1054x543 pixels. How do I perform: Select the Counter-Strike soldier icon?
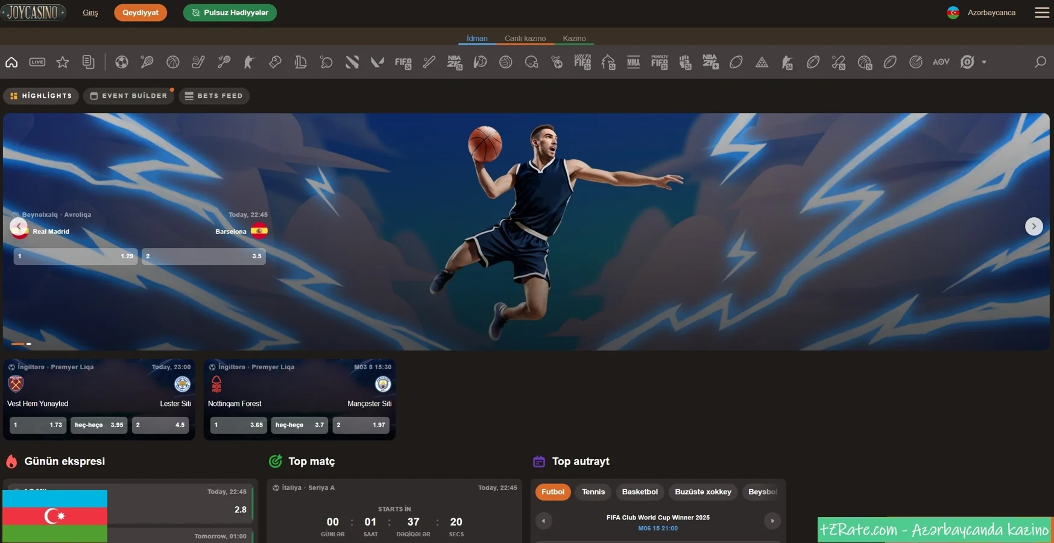(249, 62)
